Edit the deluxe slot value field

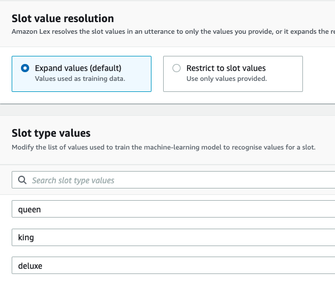[173, 265]
